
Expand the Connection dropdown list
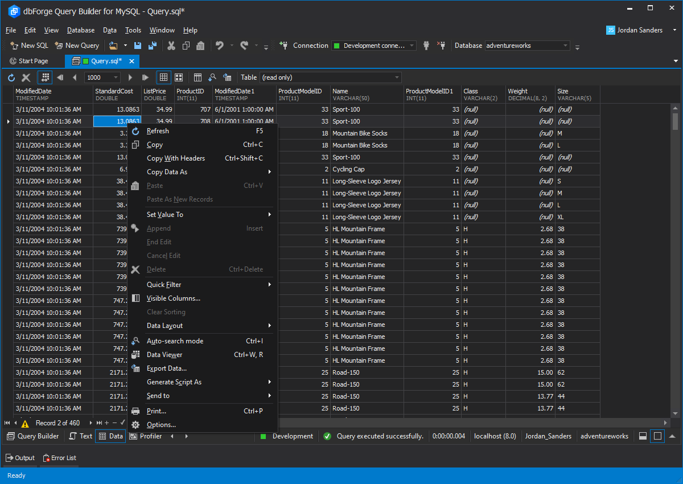click(x=412, y=46)
